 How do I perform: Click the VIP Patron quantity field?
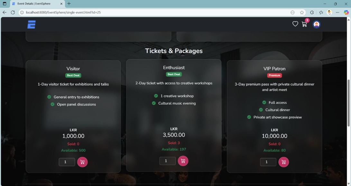pyautogui.click(x=268, y=162)
